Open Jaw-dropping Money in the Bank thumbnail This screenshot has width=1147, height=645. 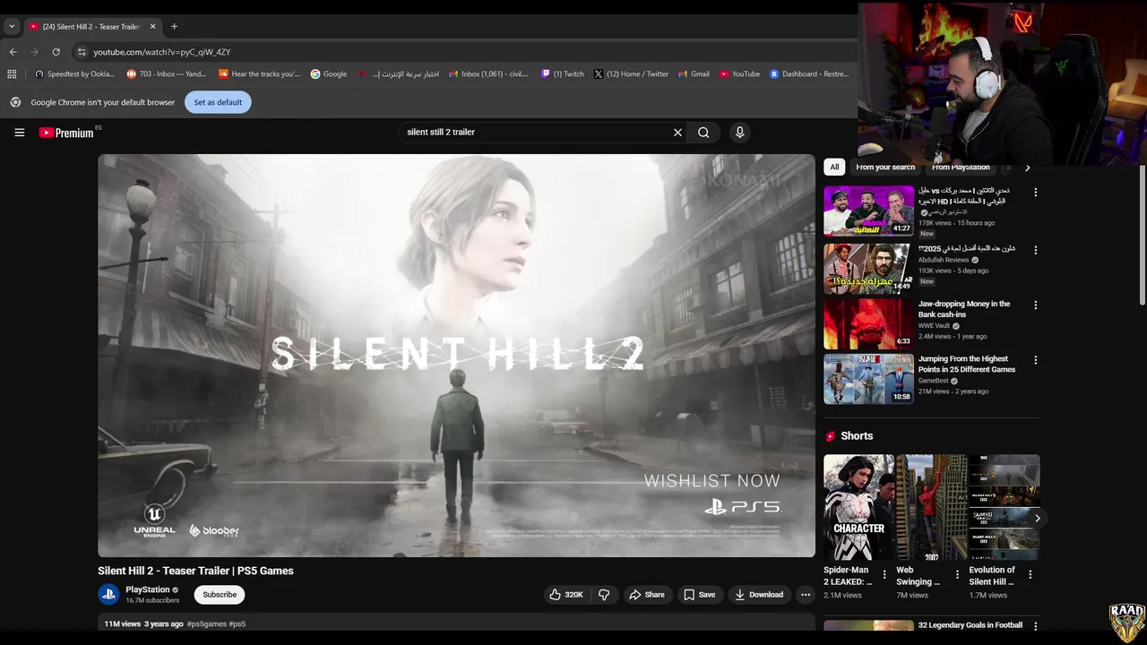868,323
